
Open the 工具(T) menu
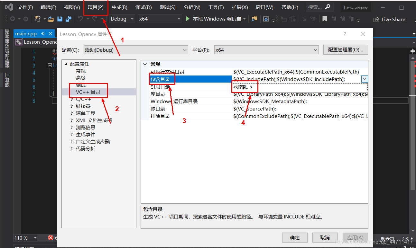(x=216, y=7)
